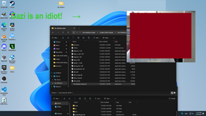Add a new tab in upper Explorer

[x=79, y=28]
